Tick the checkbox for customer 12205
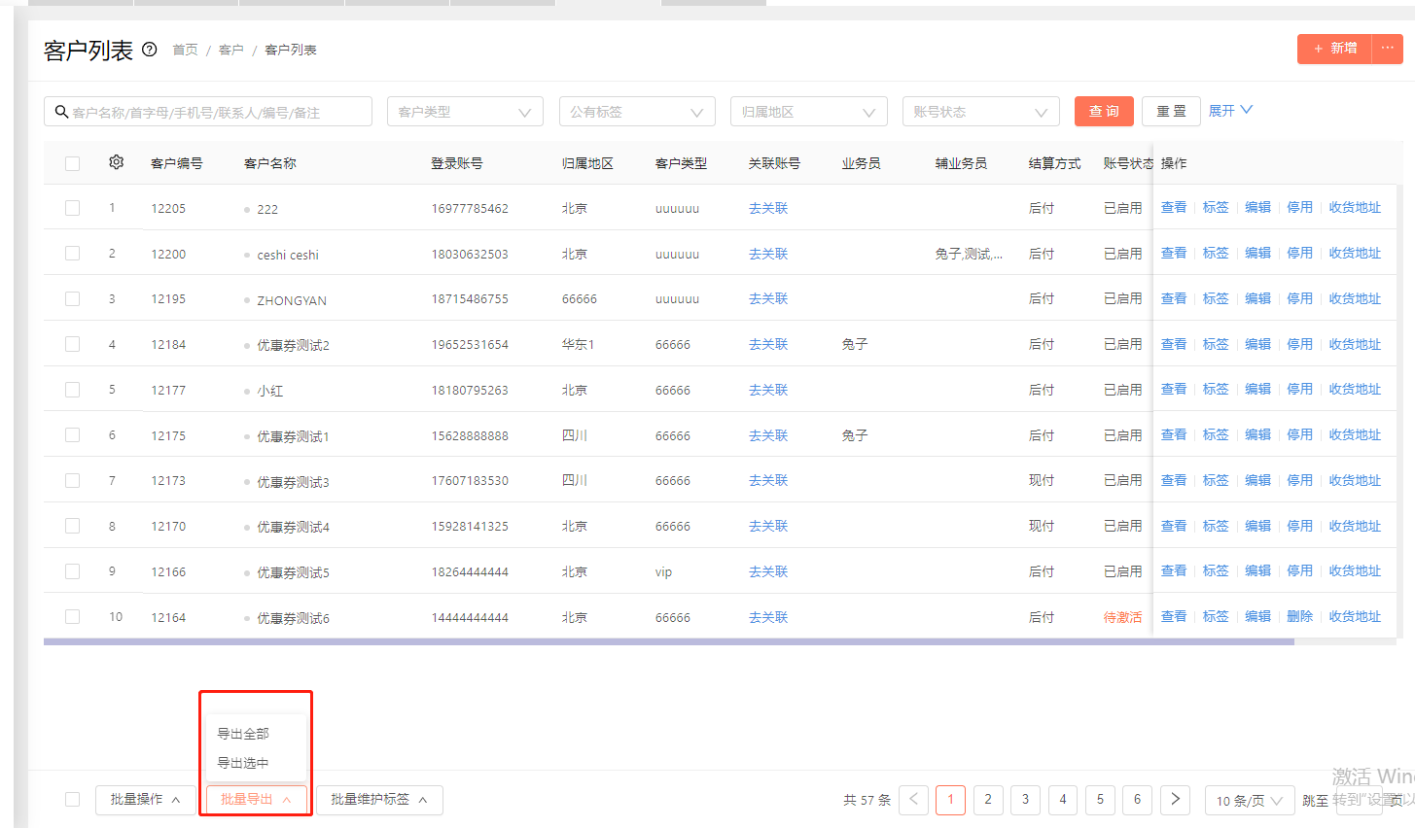 [72, 208]
